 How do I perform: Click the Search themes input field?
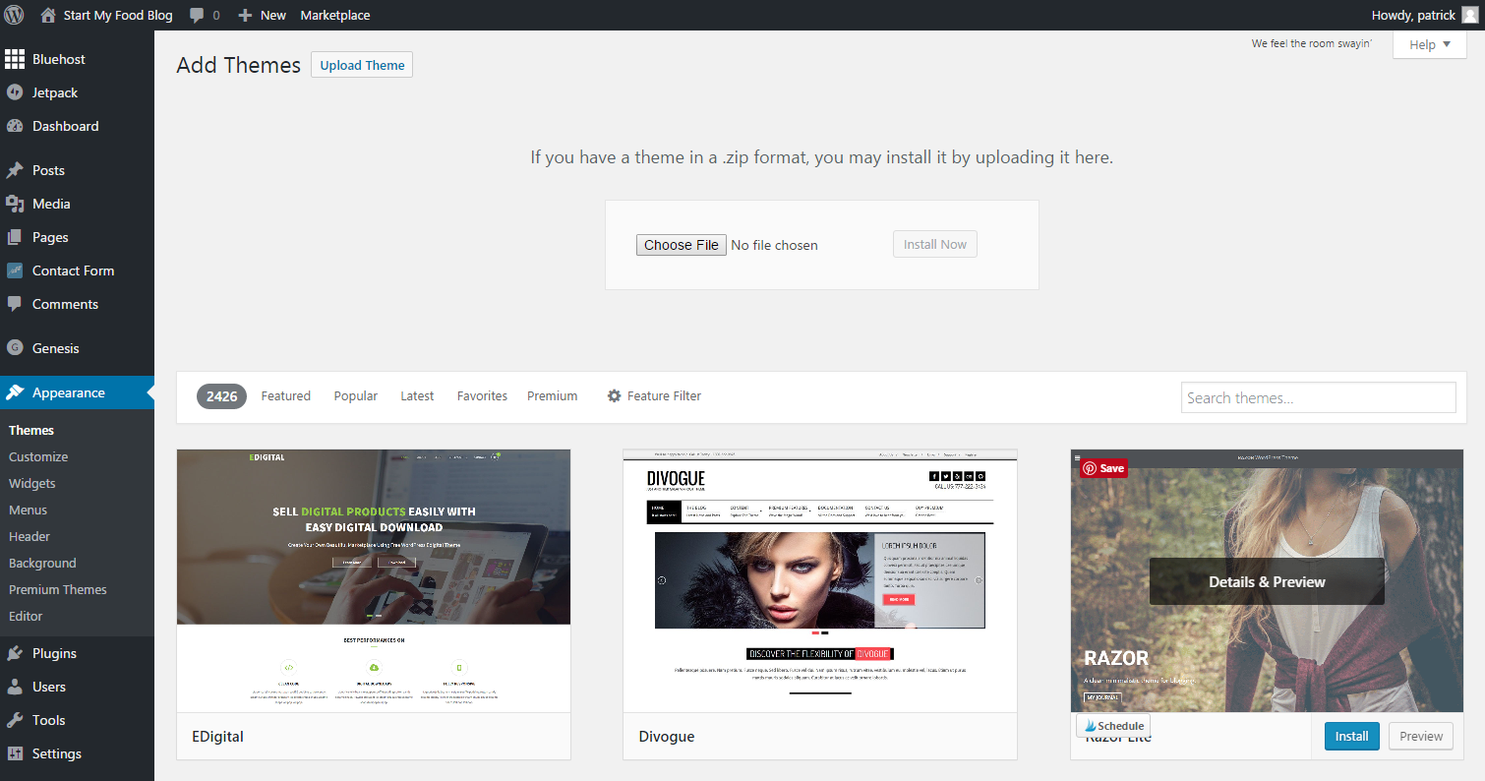1318,397
